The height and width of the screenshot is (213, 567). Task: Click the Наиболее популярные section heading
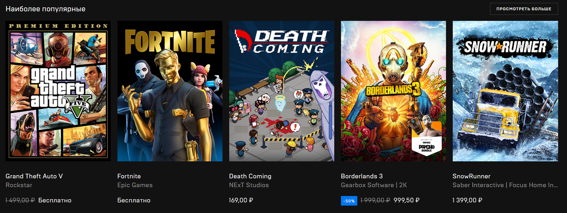pos(45,9)
